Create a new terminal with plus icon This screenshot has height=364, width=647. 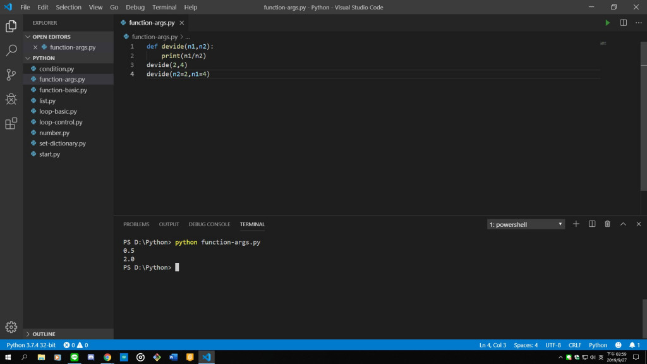tap(576, 224)
